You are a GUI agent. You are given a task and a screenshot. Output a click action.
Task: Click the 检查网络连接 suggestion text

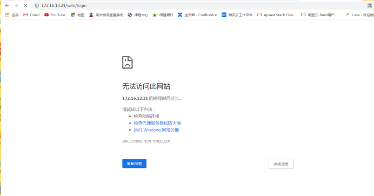[x=146, y=116]
